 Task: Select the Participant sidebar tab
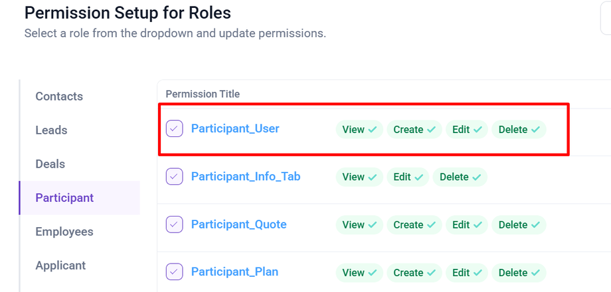click(x=64, y=198)
